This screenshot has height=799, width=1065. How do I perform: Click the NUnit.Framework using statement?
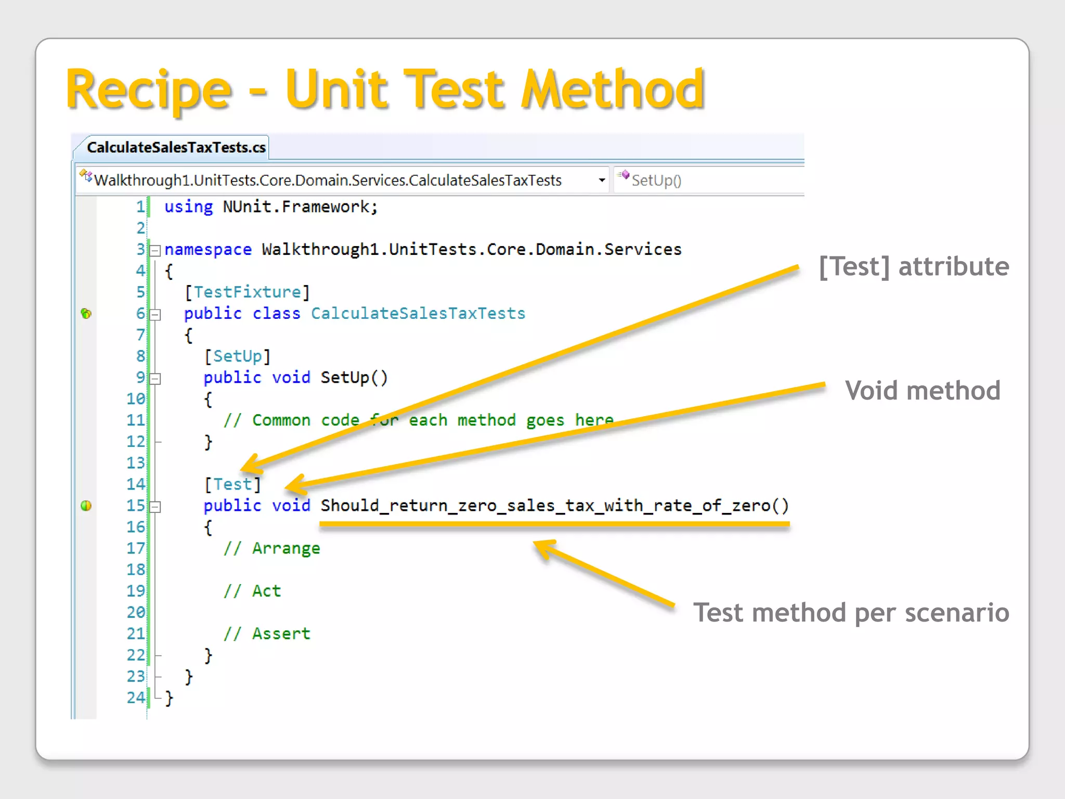(x=271, y=207)
